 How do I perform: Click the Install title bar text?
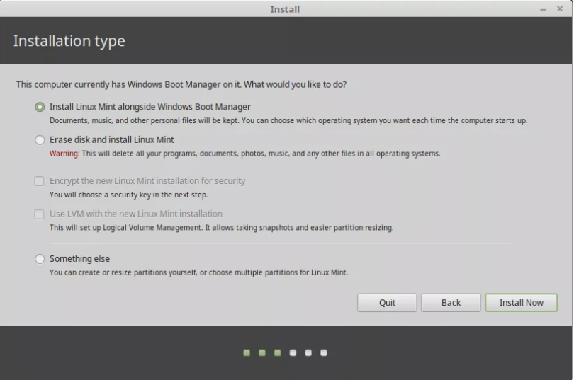285,9
